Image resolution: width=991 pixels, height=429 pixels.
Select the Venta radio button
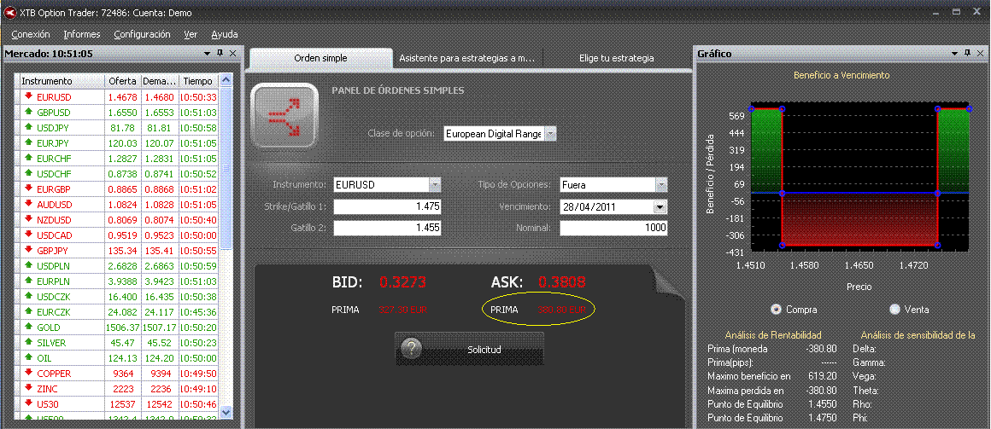pos(894,309)
